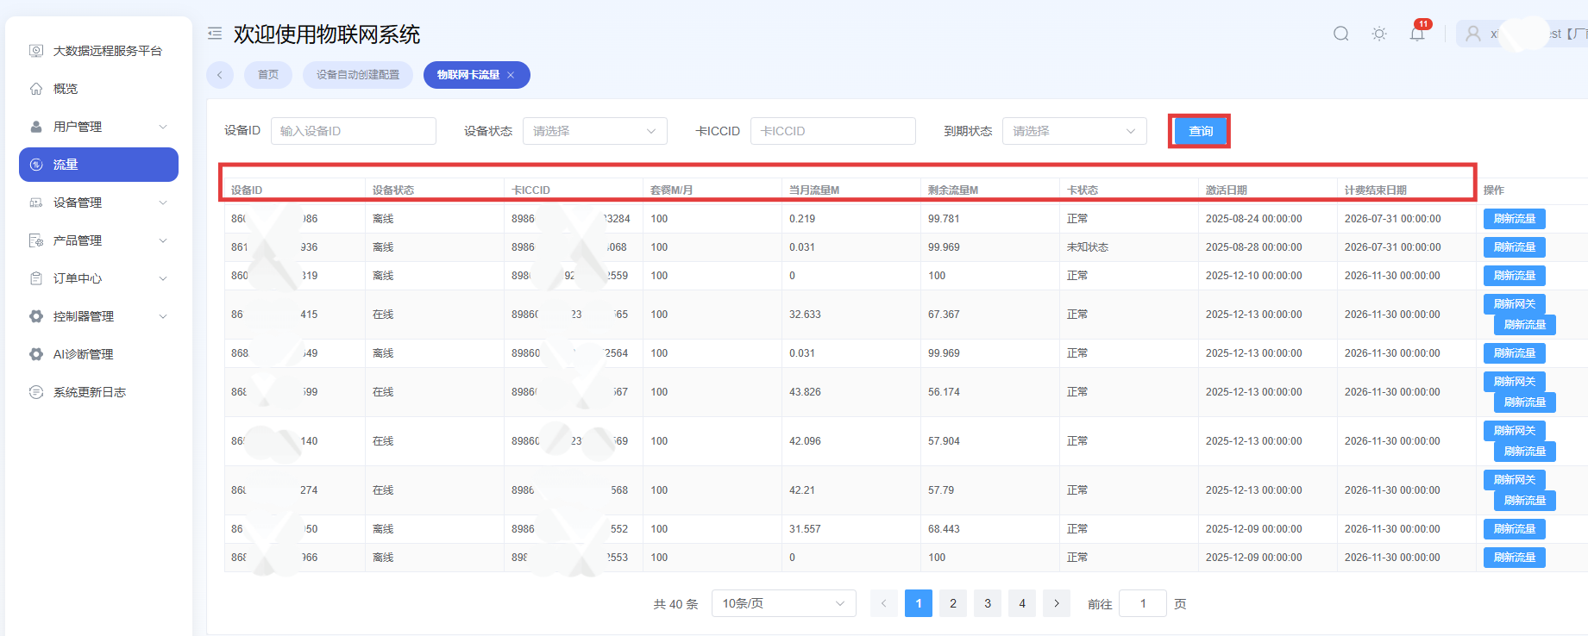Click the 系统更新日志 log icon
The width and height of the screenshot is (1588, 636).
point(36,392)
